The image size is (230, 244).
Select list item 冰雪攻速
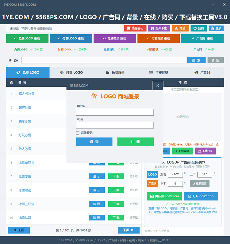tap(25, 190)
